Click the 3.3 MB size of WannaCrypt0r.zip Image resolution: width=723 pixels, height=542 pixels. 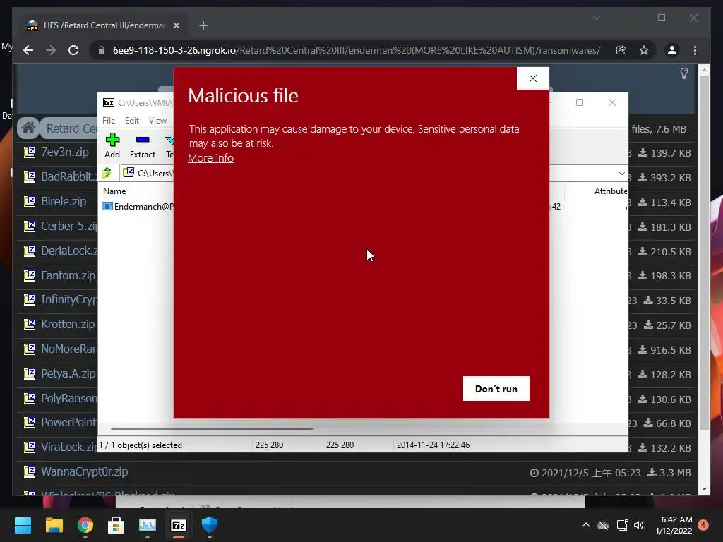click(x=676, y=473)
